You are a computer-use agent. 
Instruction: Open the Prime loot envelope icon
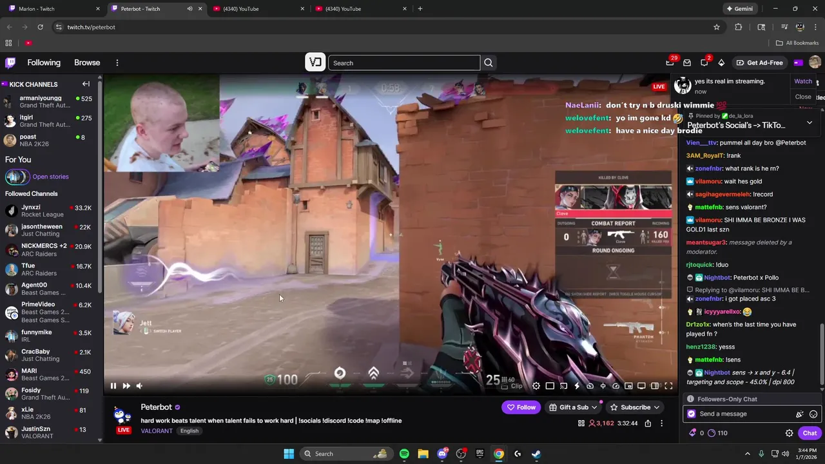(687, 63)
